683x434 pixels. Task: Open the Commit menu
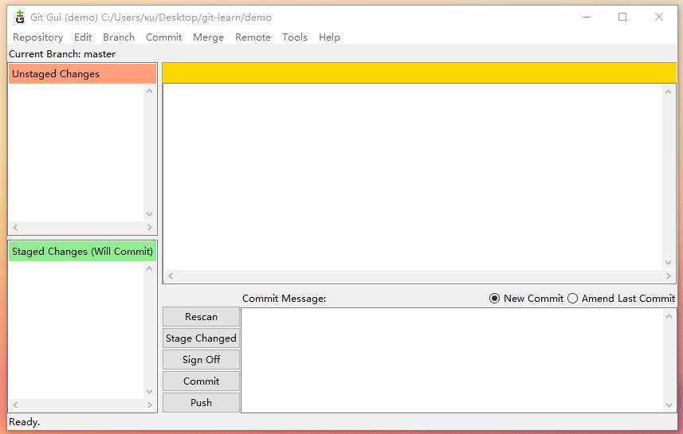coord(164,37)
